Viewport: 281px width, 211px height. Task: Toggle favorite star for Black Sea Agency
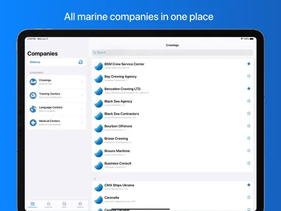(x=249, y=101)
